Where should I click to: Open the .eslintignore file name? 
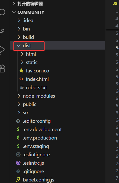[x=36, y=155]
